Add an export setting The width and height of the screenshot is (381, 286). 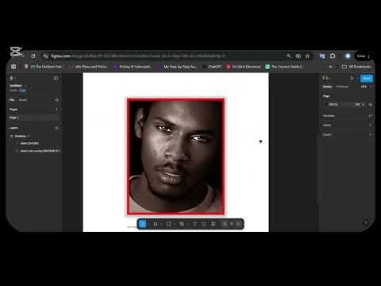pyautogui.click(x=370, y=135)
